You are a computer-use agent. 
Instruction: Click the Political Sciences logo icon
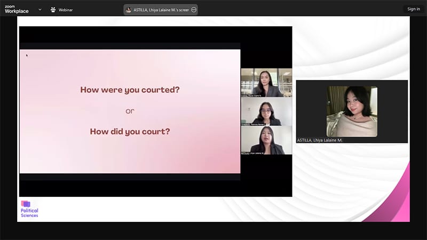[x=26, y=204]
